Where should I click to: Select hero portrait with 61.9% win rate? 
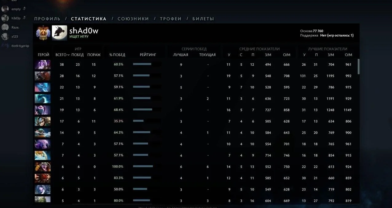(x=42, y=99)
